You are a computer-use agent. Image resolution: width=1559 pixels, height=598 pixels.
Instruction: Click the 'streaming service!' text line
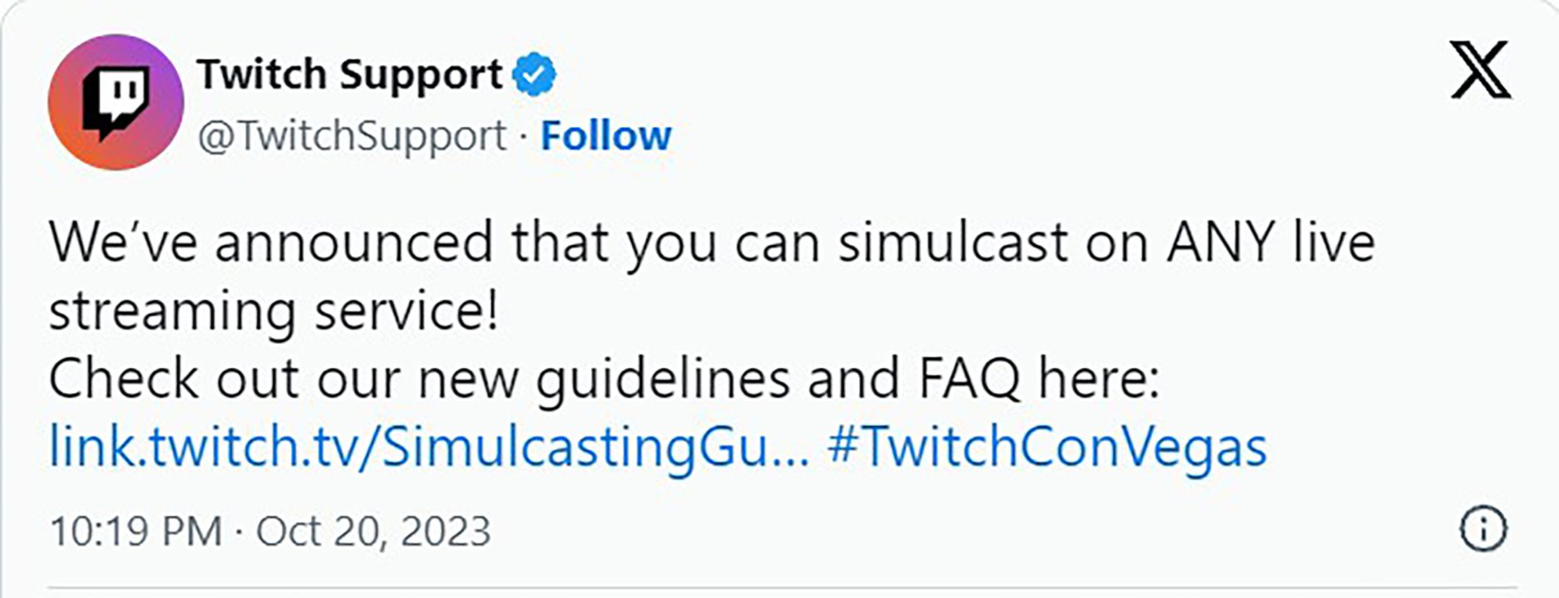point(274,311)
